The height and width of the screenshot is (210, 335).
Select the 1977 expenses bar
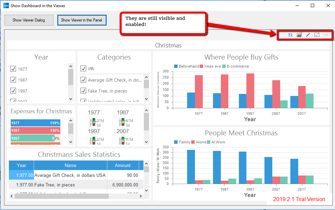point(35,123)
